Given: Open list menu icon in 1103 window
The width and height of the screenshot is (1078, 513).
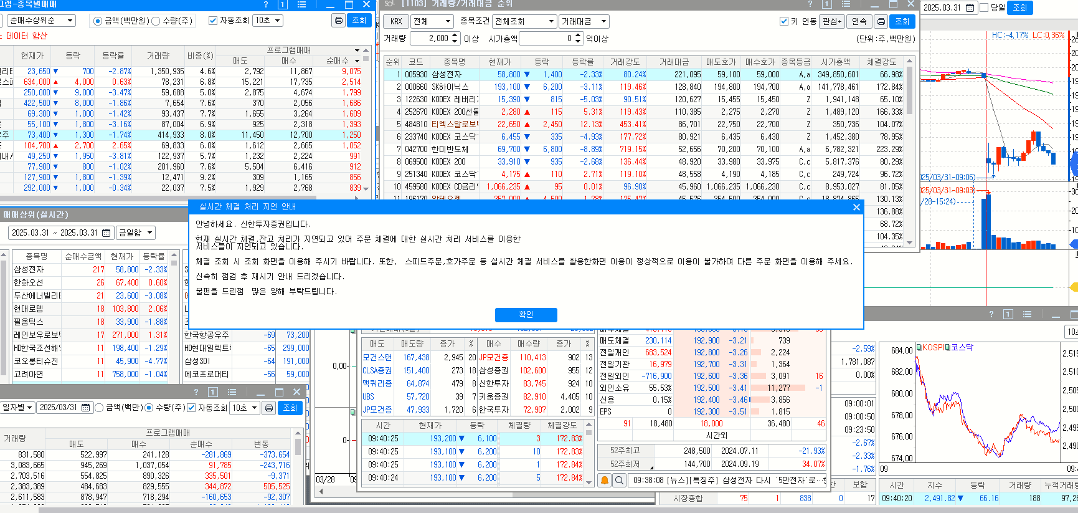Looking at the screenshot, I should pos(846,4).
